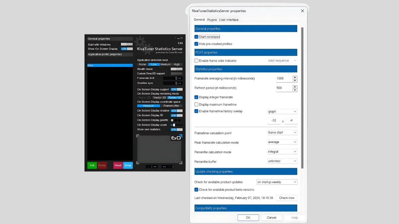Switch to the Plugins tab
The image size is (399, 224).
[212, 20]
